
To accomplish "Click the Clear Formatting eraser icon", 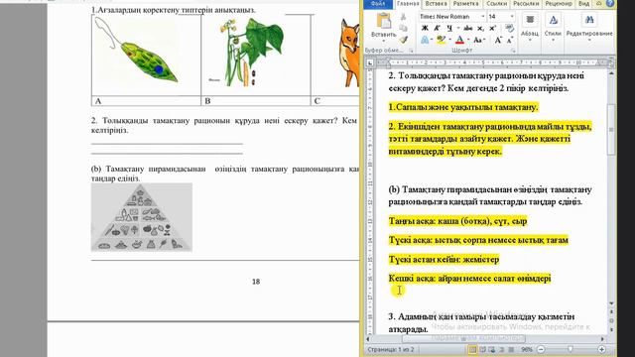I will [510, 28].
